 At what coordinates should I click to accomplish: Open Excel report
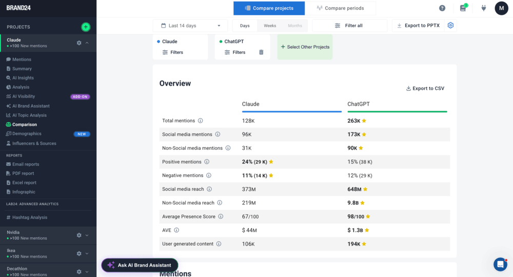[24, 183]
